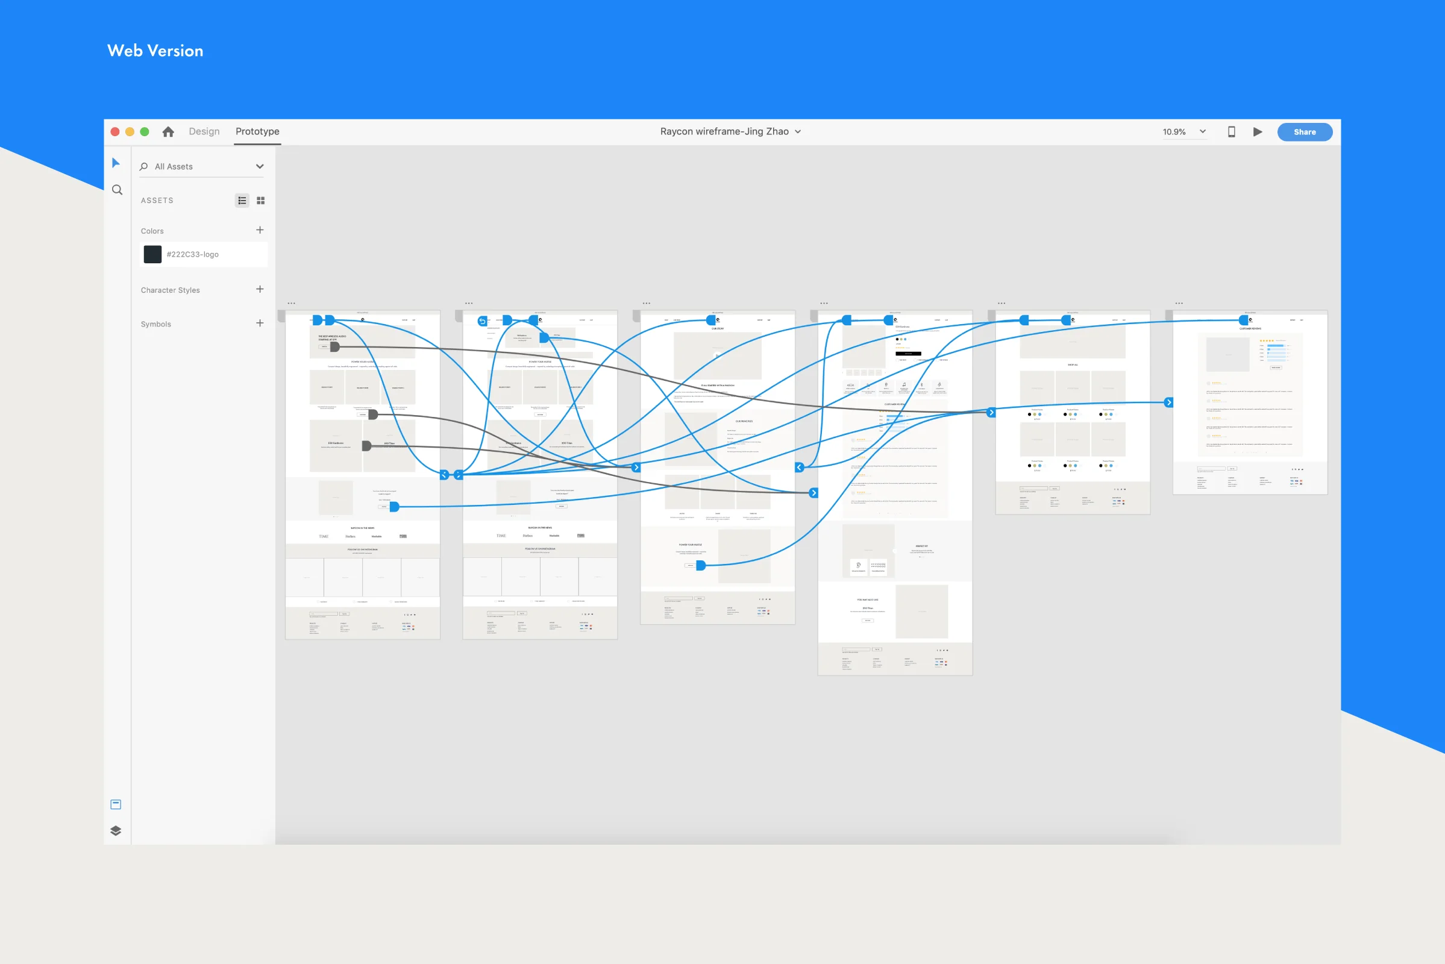This screenshot has width=1445, height=964.
Task: Open the All Assets dropdown
Action: [259, 166]
